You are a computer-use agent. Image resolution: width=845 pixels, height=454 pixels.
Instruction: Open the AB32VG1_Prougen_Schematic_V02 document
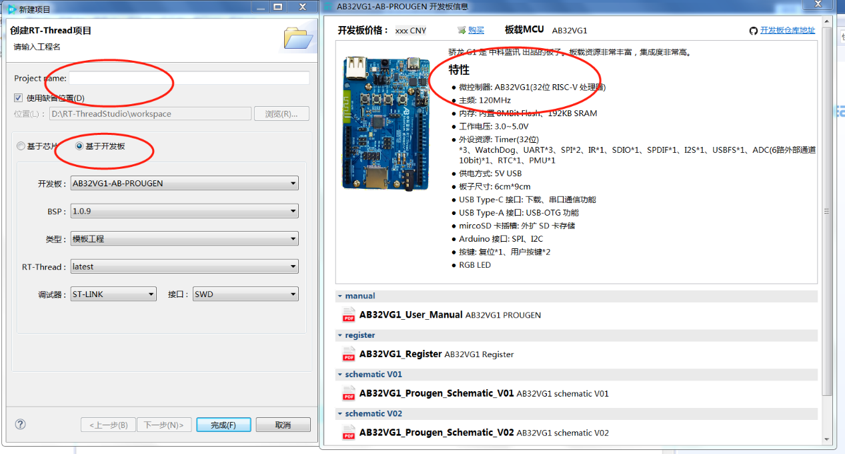point(437,433)
